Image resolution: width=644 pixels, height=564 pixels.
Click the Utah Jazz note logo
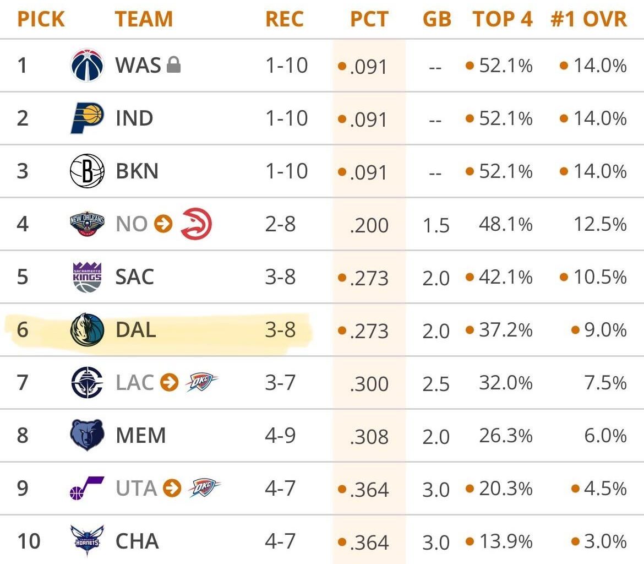[87, 488]
